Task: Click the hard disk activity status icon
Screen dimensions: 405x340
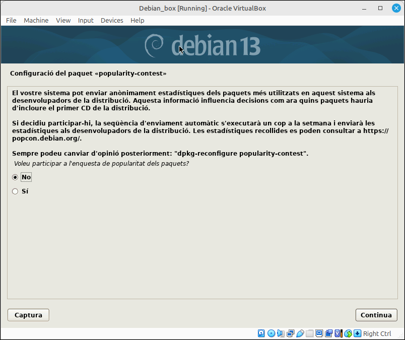Action: point(261,333)
